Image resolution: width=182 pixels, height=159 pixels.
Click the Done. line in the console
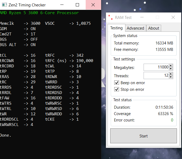(5, 135)
